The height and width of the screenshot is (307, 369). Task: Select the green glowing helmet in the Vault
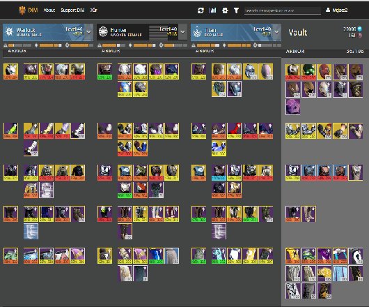pos(308,72)
